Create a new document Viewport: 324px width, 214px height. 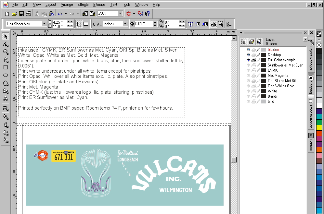point(7,14)
